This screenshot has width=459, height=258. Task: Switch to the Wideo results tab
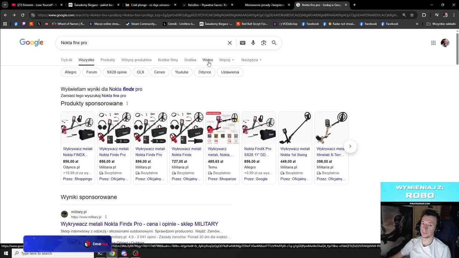click(x=208, y=60)
